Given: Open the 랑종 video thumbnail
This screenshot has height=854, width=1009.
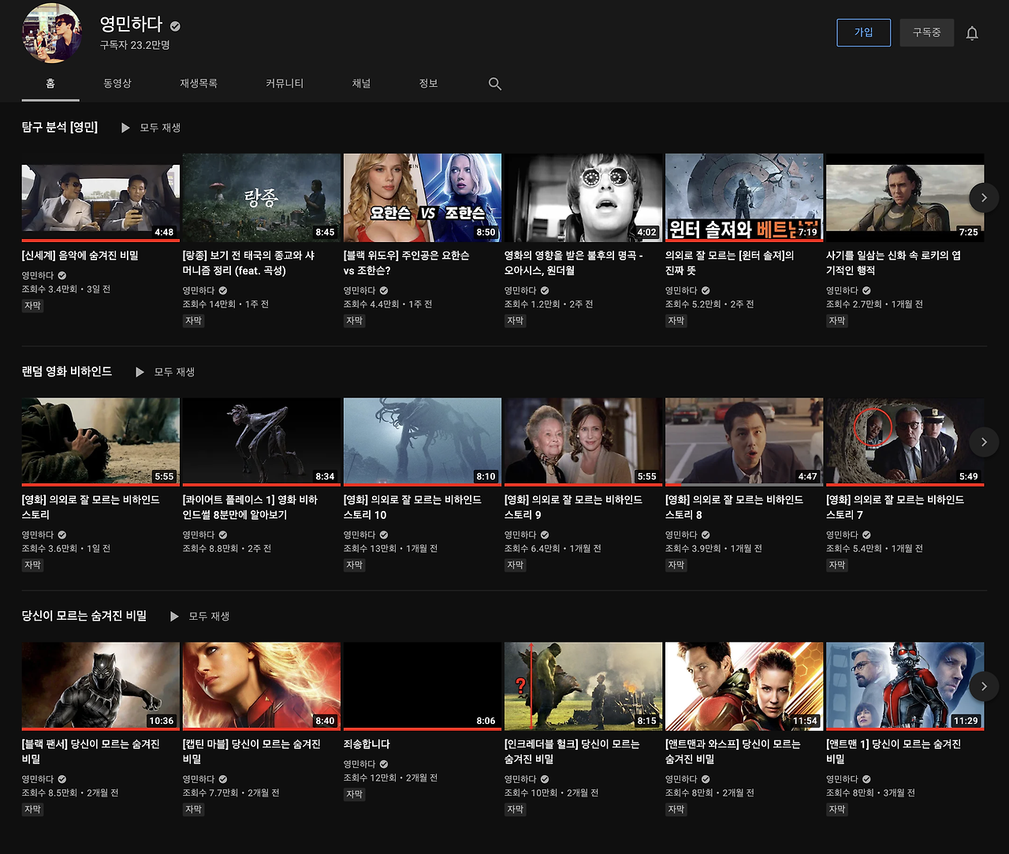Looking at the screenshot, I should (x=262, y=198).
